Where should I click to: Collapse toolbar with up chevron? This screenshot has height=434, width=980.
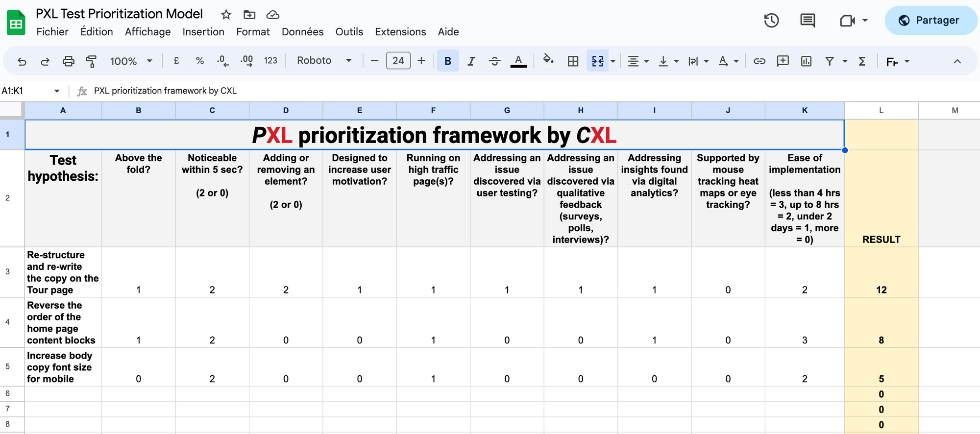coord(957,61)
